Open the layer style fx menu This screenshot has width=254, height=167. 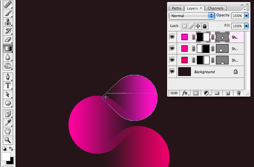185,93
